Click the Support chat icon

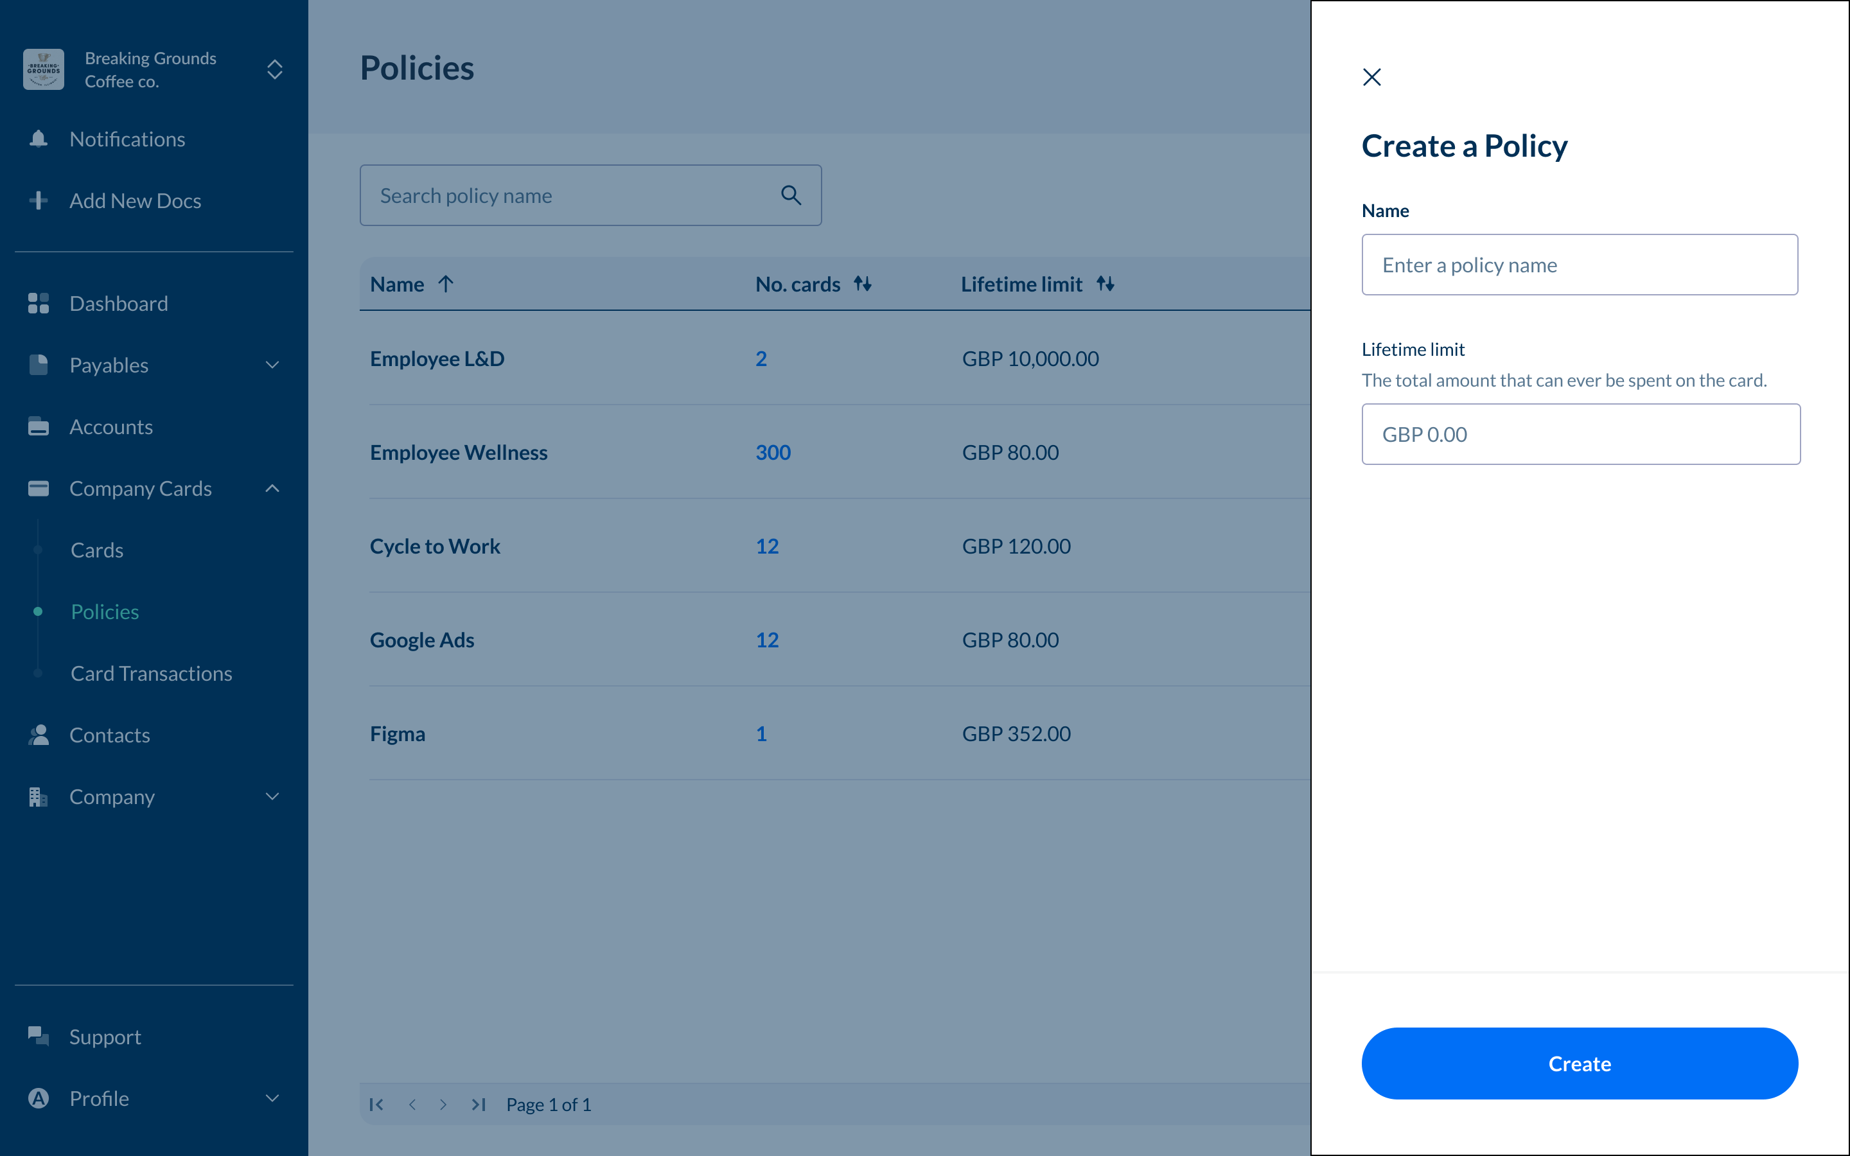[x=39, y=1036]
